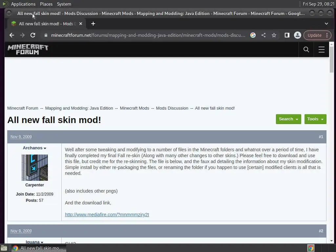Open the Mods Discussion breadcrumb link
The height and width of the screenshot is (252, 336).
(x=172, y=108)
